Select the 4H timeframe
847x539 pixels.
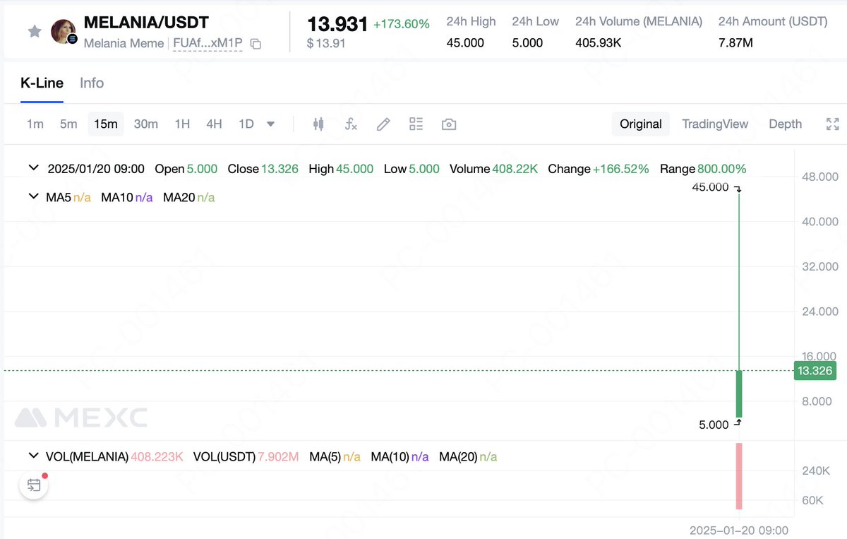[x=214, y=124]
